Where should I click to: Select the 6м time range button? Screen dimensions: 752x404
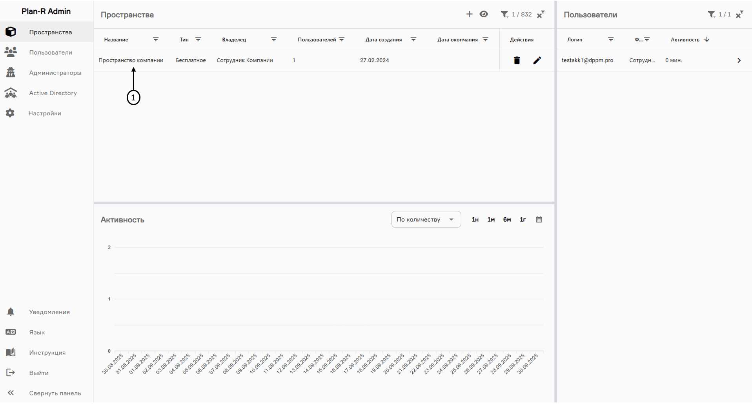coord(507,220)
